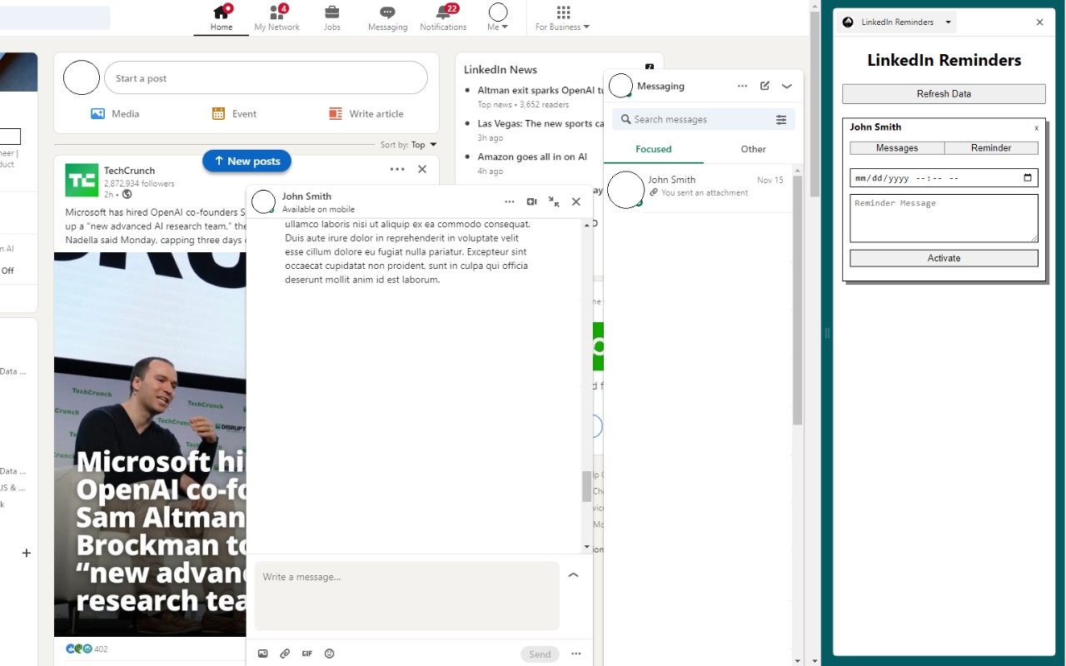
Task: Open the Me profile dropdown
Action: [x=498, y=18]
